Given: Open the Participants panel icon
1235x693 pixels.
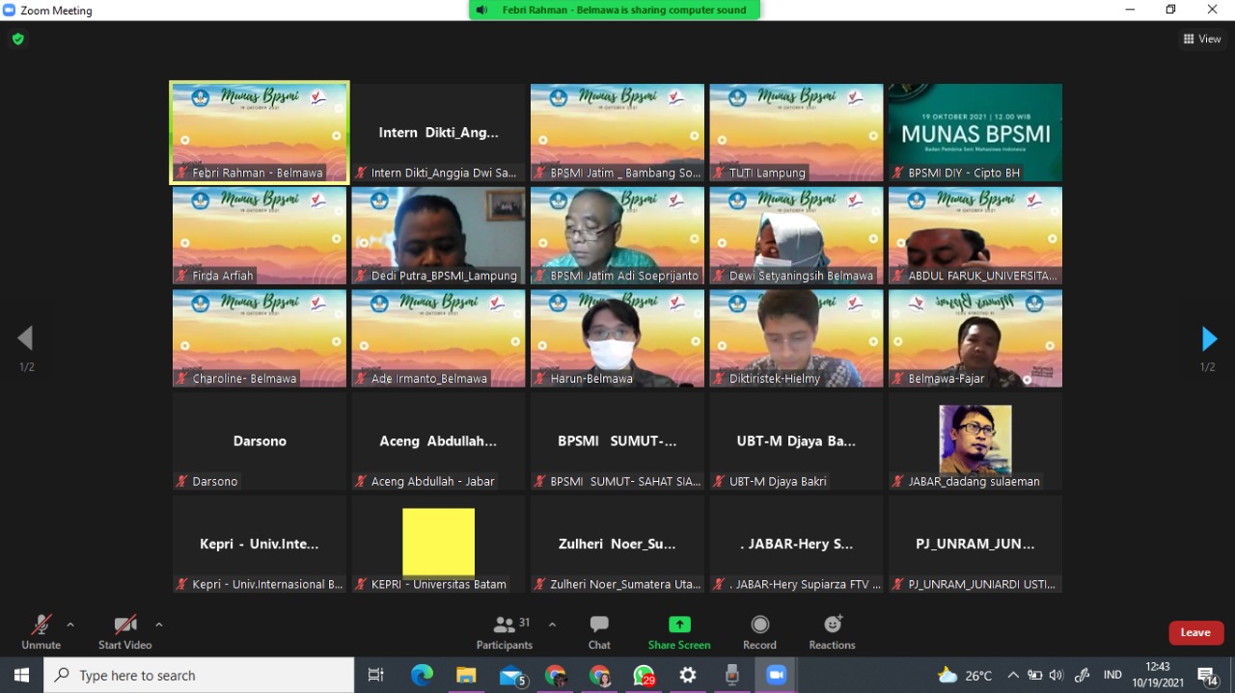Looking at the screenshot, I should point(504,625).
